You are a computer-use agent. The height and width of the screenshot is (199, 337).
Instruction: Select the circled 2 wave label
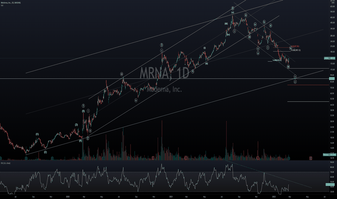[x=88, y=138]
